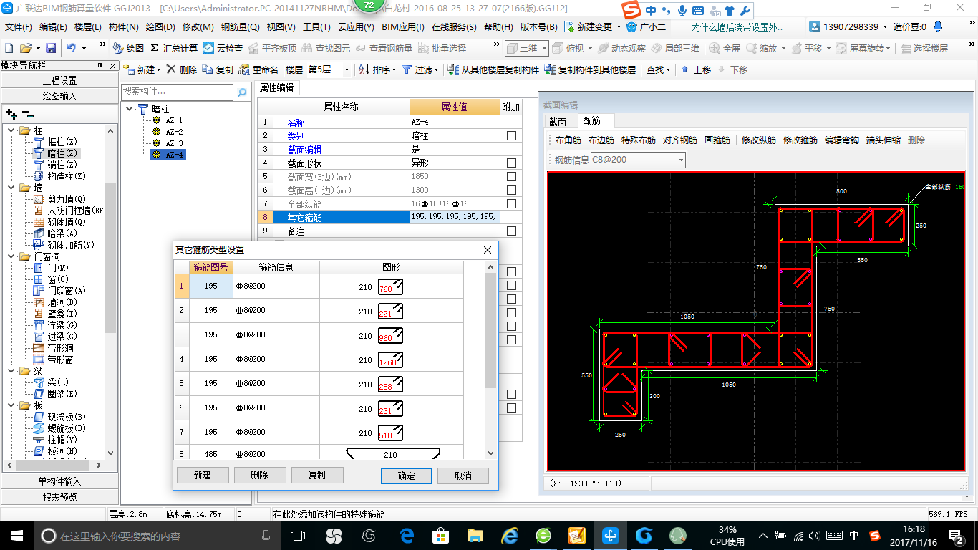Click 取消 in 其它箍筋类型设置 dialog

click(x=463, y=476)
